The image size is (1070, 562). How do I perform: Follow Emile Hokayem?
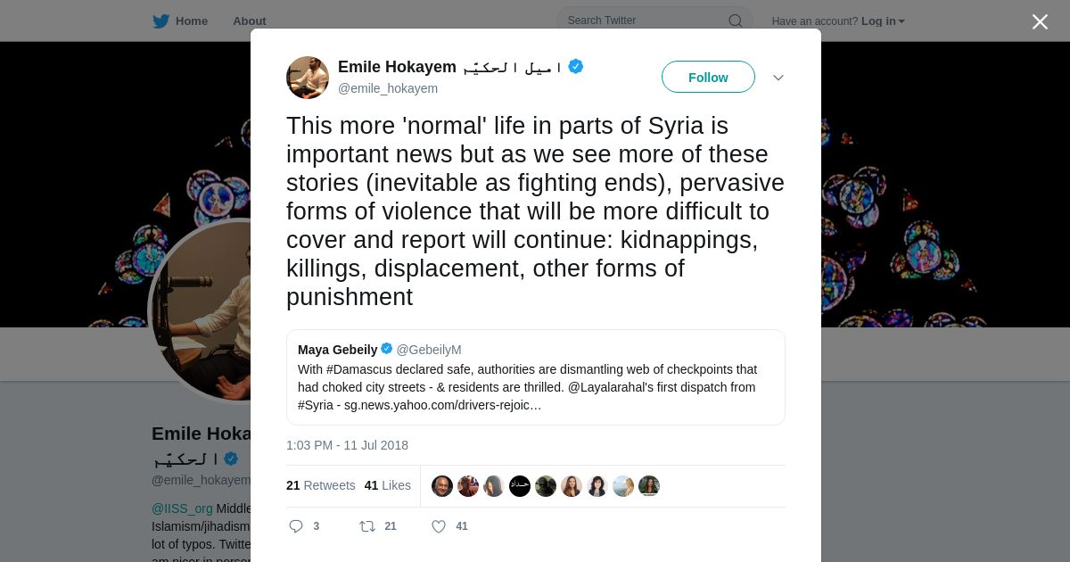tap(708, 77)
